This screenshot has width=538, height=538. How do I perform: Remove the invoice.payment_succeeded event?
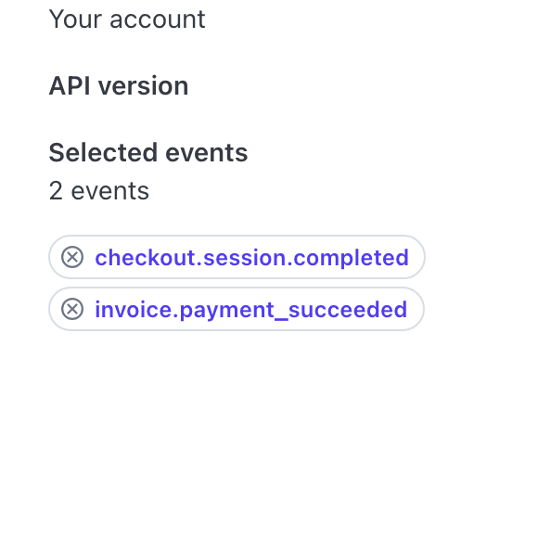tap(72, 309)
